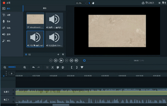Select the bottom-right audio clip thumbnail
The height and width of the screenshot is (106, 167).
(x=54, y=39)
